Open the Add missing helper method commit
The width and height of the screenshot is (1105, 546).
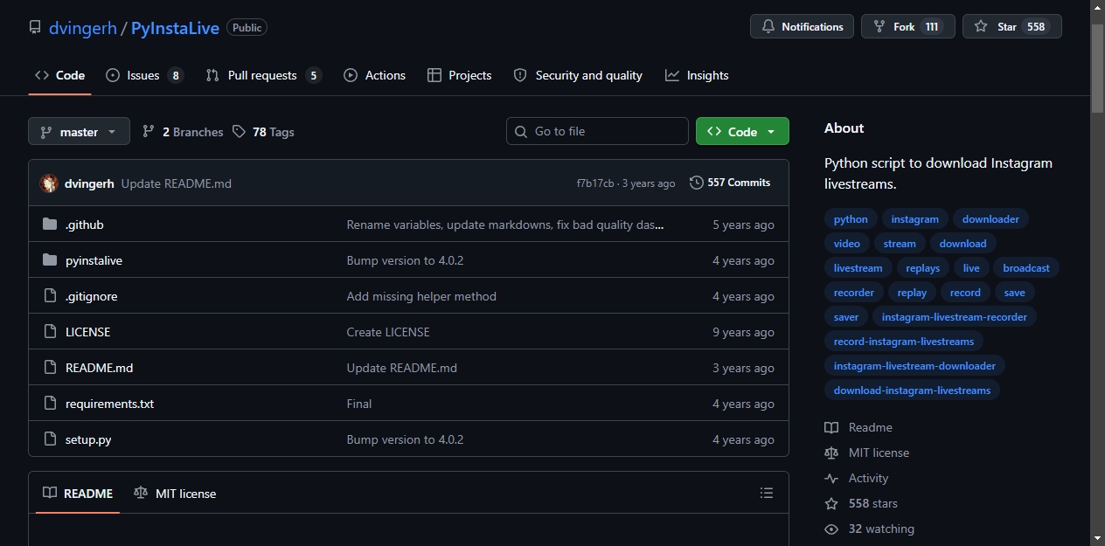pyautogui.click(x=421, y=296)
